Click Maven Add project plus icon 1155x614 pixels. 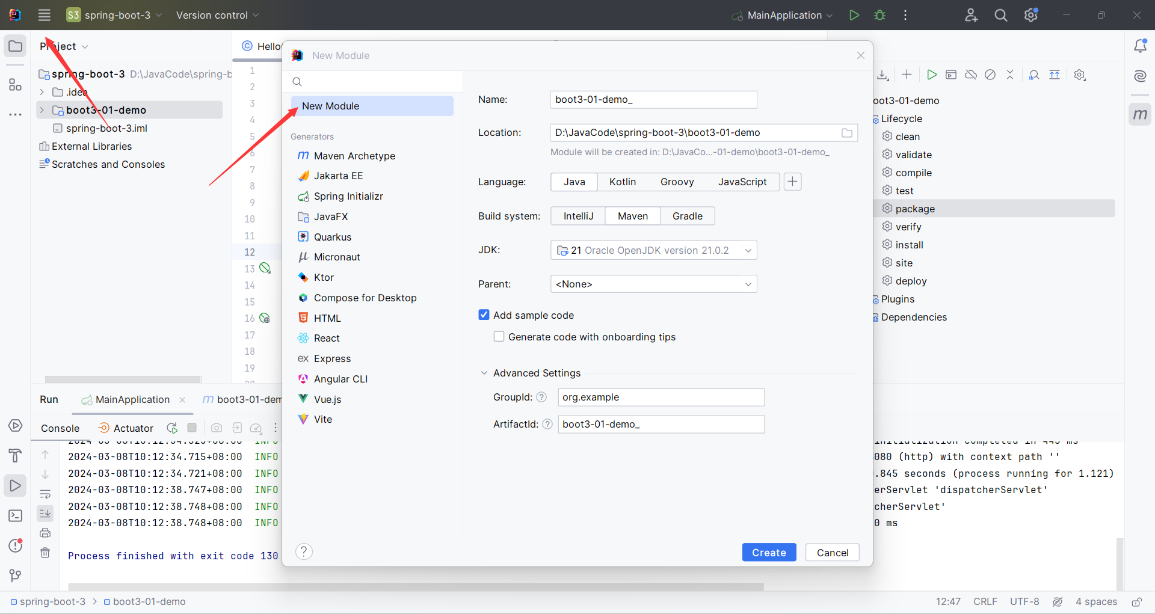(x=907, y=75)
